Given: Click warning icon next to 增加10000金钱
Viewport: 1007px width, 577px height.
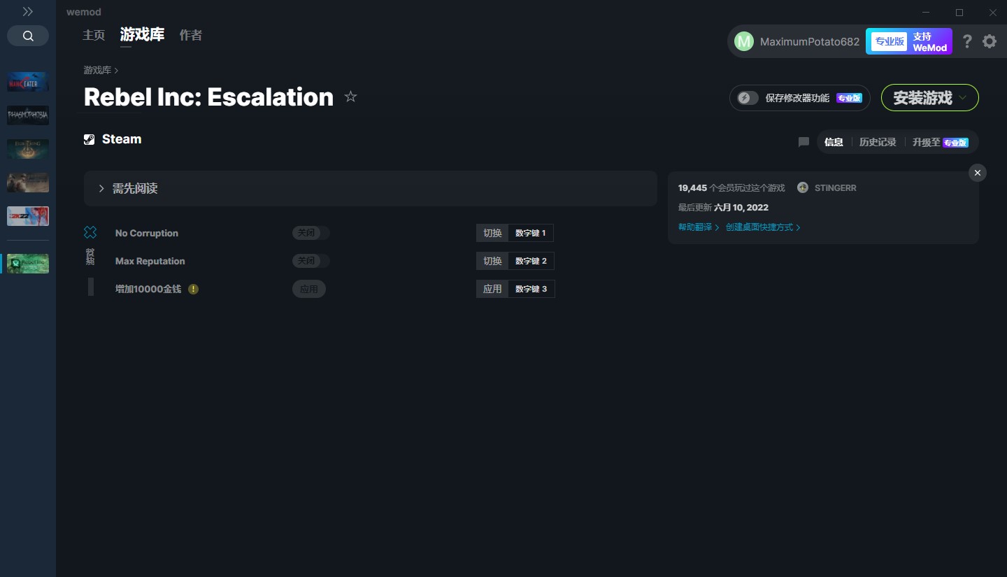Looking at the screenshot, I should 194,289.
